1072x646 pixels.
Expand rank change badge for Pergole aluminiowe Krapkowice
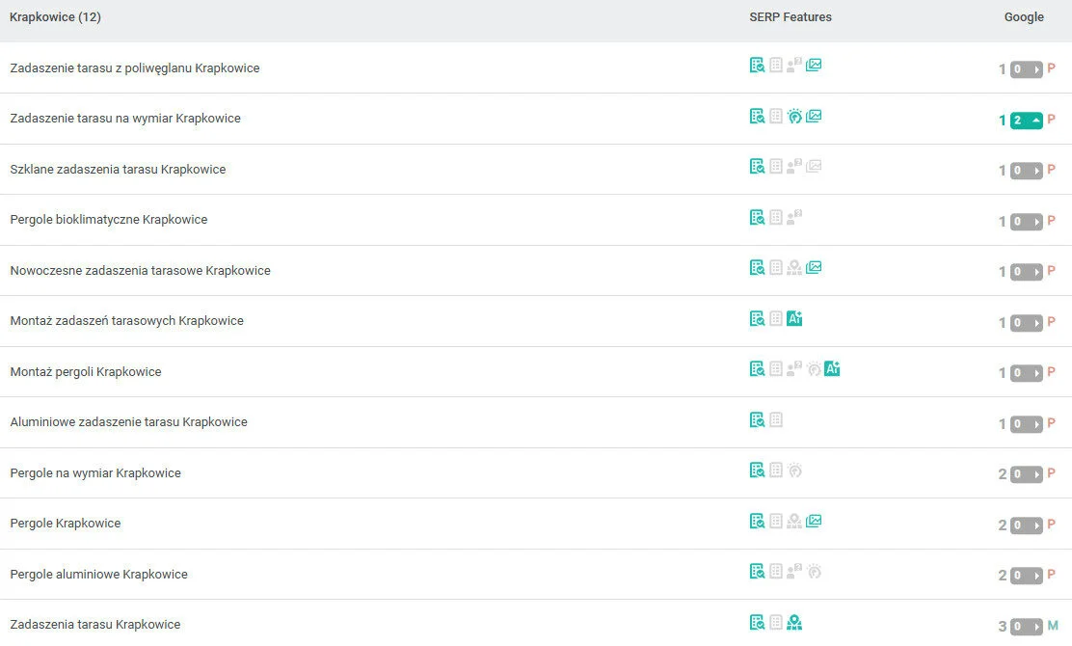(x=1027, y=576)
